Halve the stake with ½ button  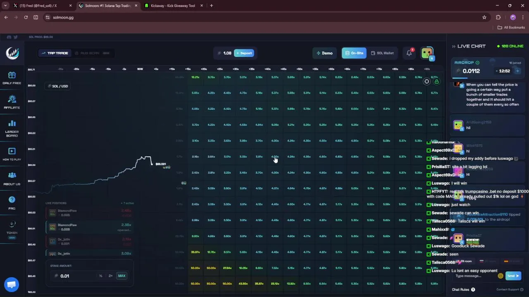[x=100, y=276]
